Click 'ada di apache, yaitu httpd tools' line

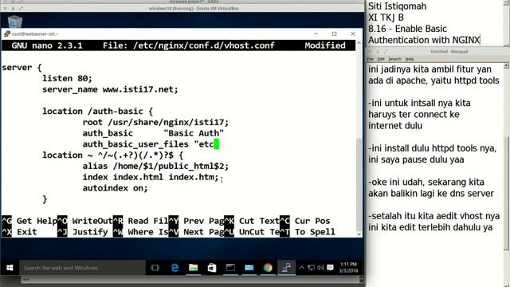433,81
